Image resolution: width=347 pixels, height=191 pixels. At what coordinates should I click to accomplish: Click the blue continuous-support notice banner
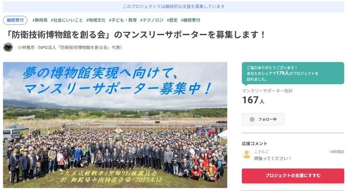point(173,7)
